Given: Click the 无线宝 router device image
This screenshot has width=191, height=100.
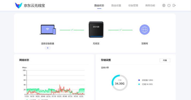Looking at the screenshot, I should tap(96, 30).
